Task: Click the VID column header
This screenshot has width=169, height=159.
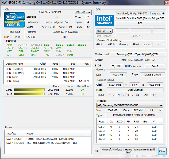Action: [x=83, y=64]
